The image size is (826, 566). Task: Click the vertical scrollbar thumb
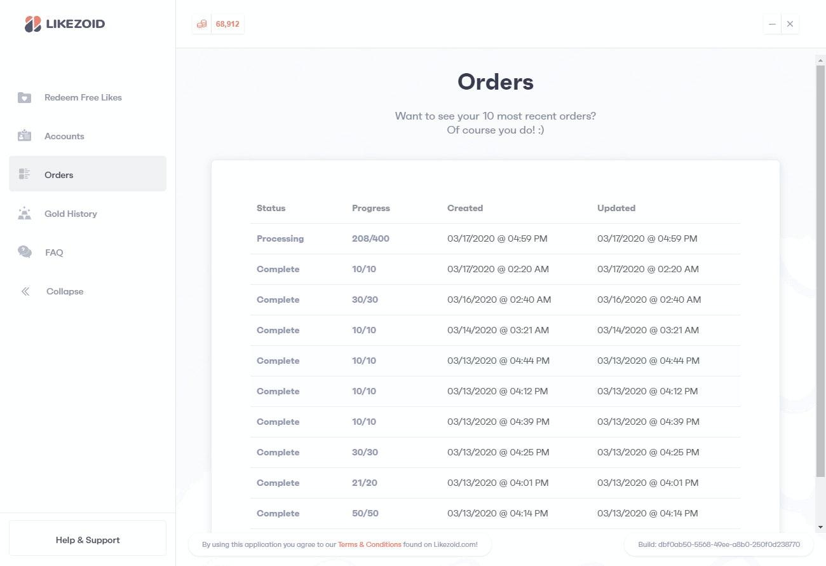pyautogui.click(x=820, y=270)
